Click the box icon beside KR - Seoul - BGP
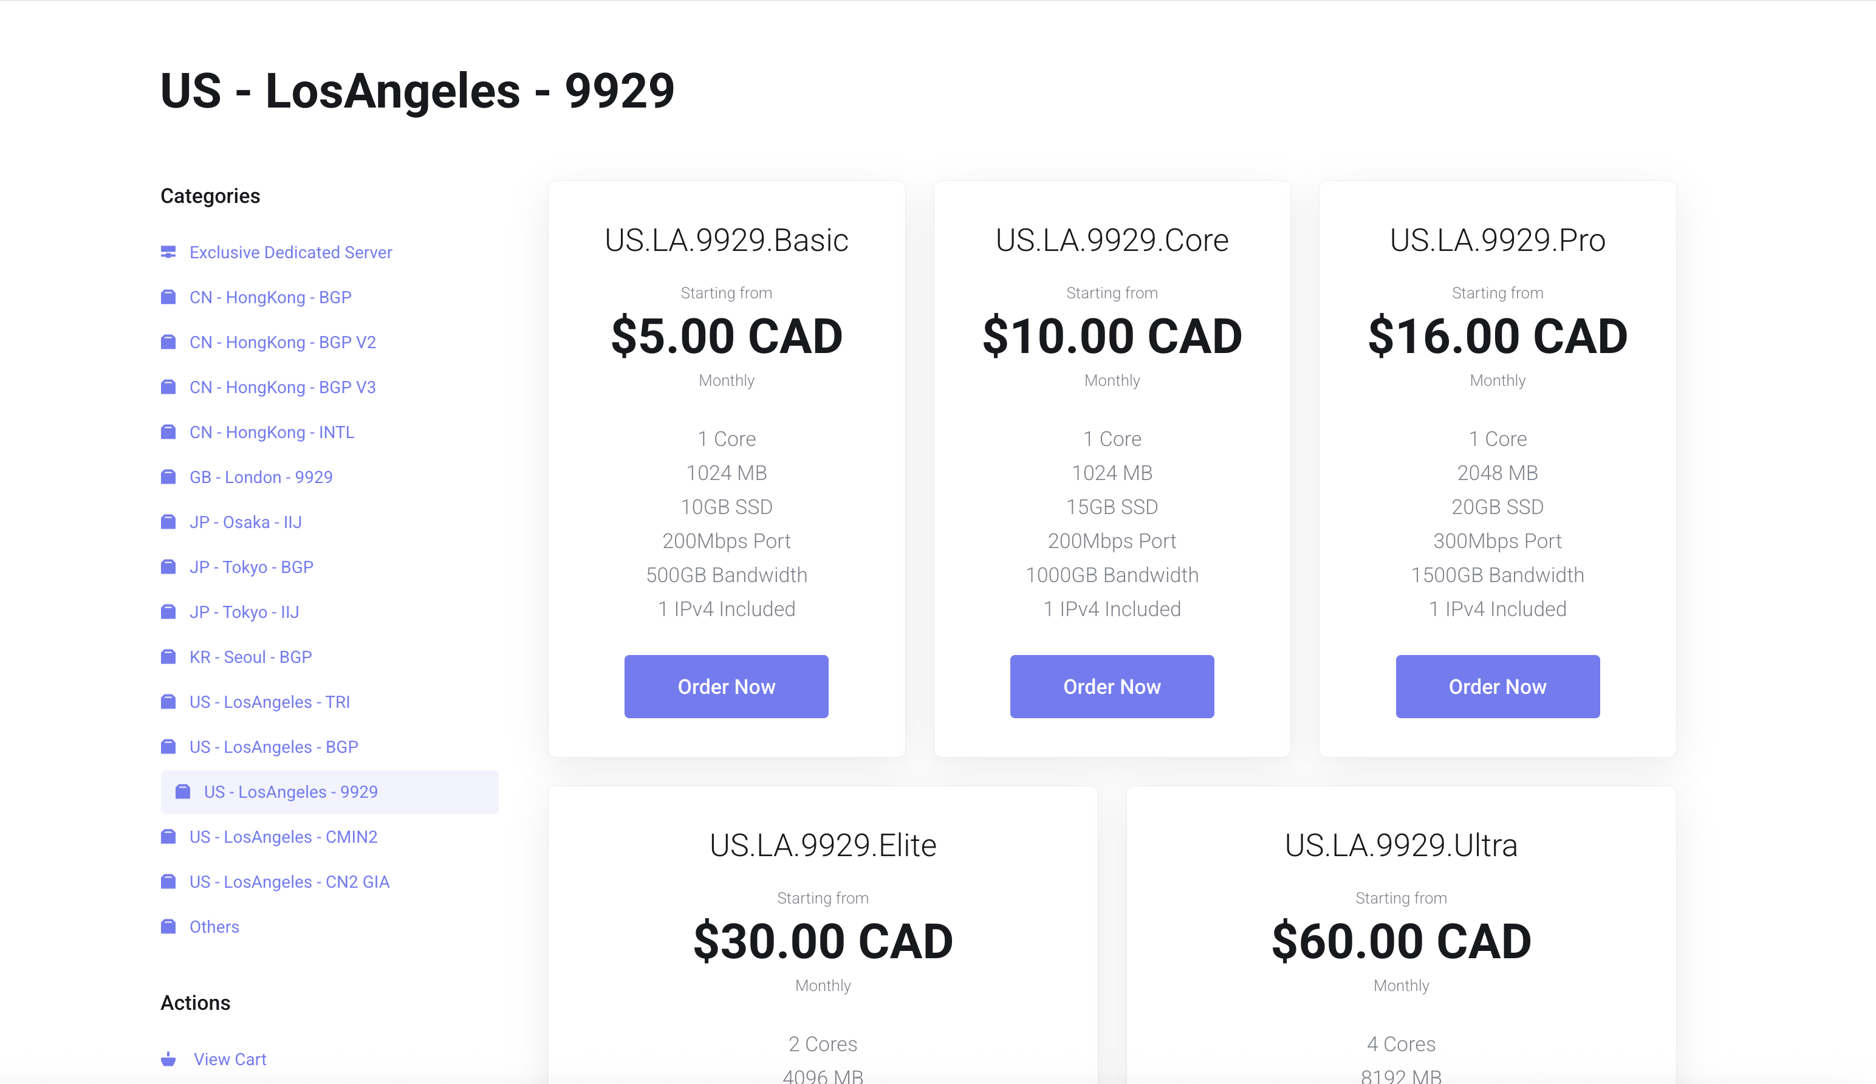 168,657
